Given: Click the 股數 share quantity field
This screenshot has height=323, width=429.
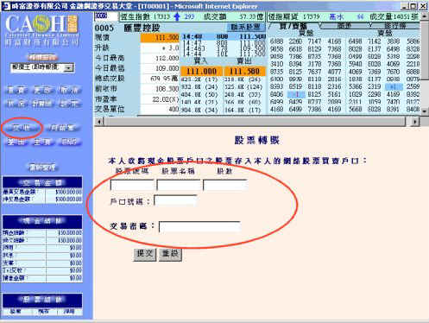Looking at the screenshot, I should [225, 185].
